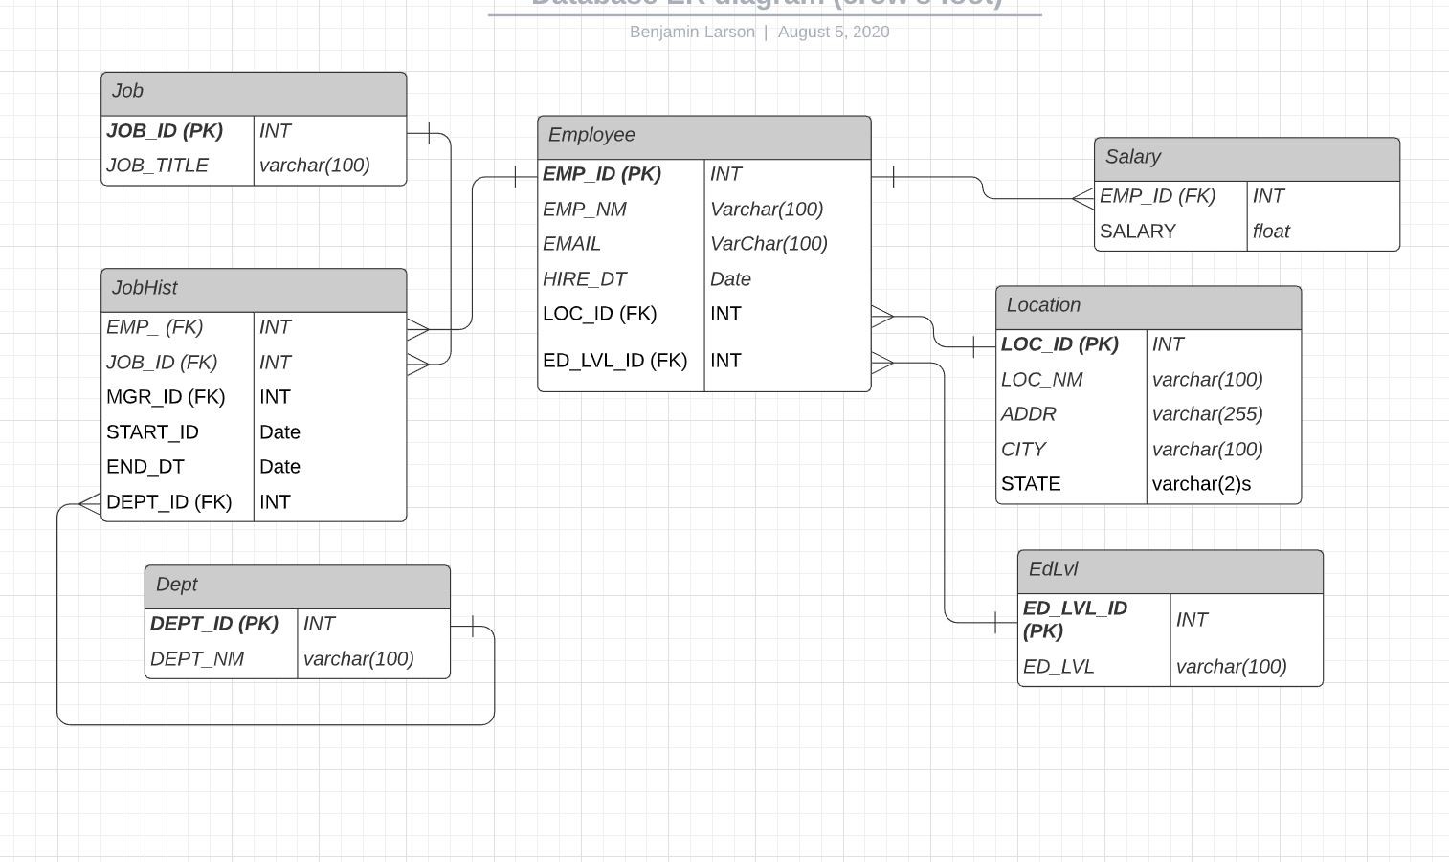This screenshot has height=862, width=1449.
Task: Click the Employee table title bar
Action: [703, 135]
